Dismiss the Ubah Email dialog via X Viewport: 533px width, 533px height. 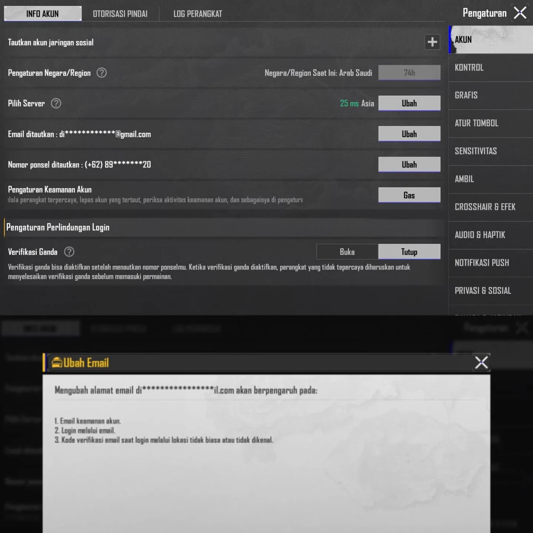[481, 362]
